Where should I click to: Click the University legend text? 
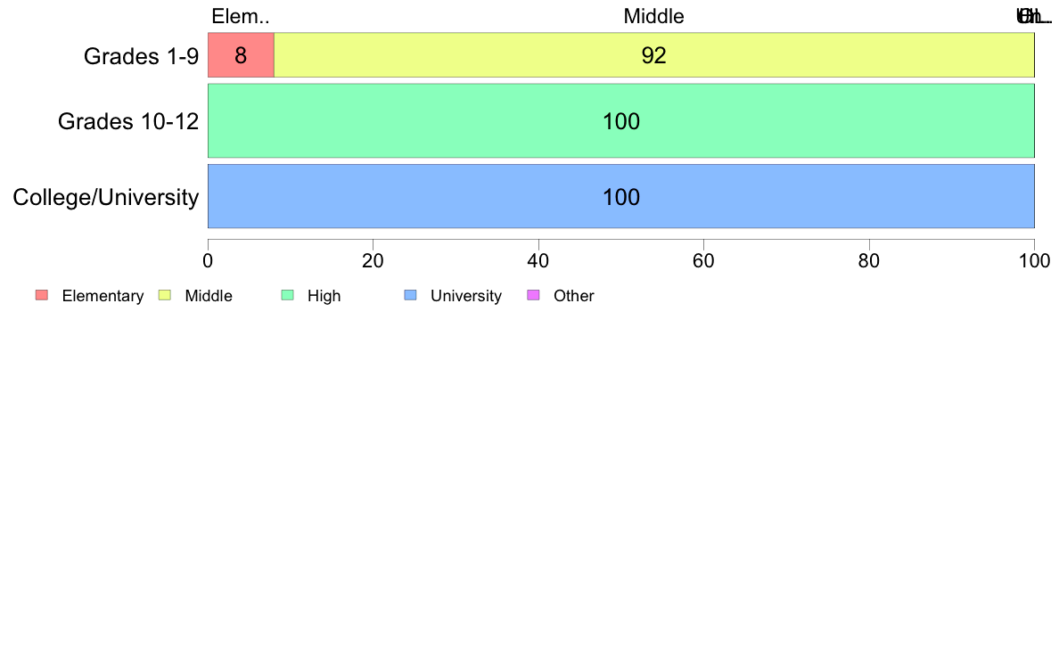pos(466,296)
